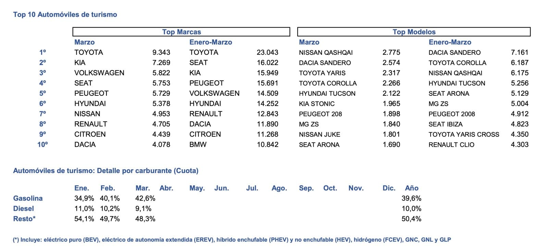The image size is (548, 250).
Task: Click the Detalle por carburante section heading
Action: click(105, 171)
